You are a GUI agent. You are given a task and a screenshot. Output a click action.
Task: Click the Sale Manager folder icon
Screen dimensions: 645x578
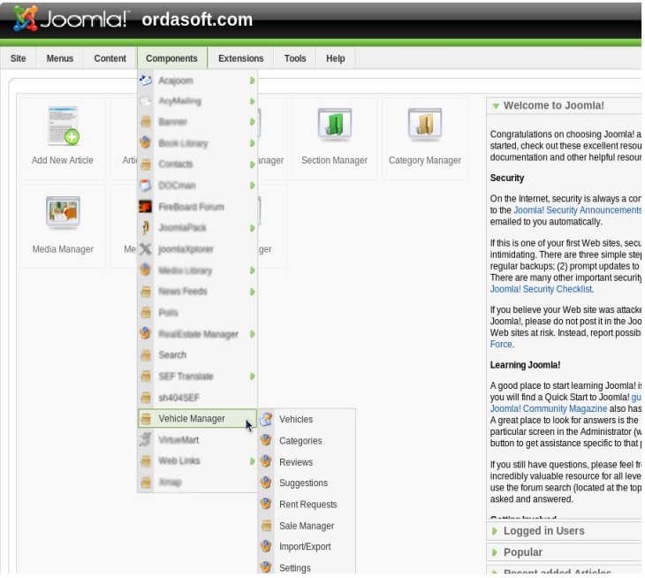(267, 525)
